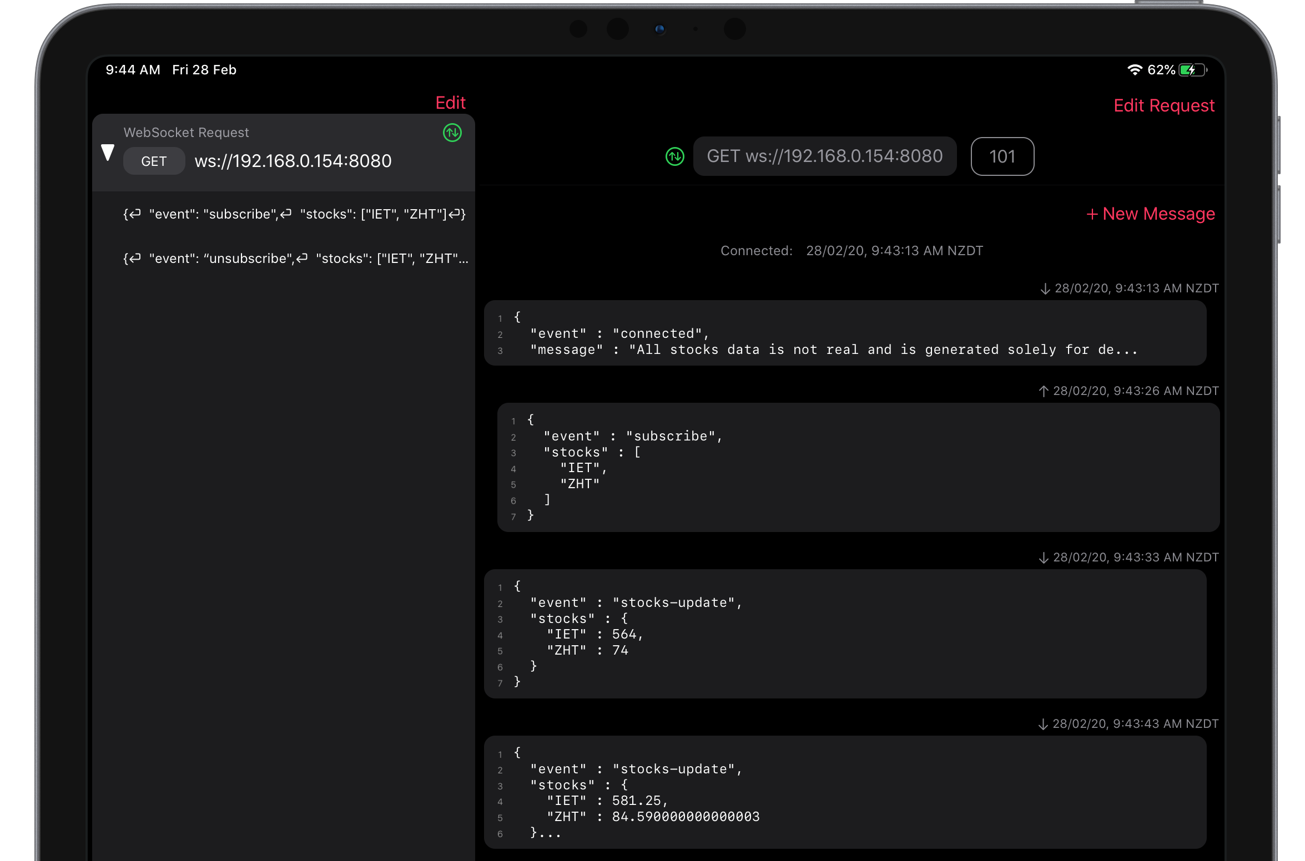
Task: Click the 101 status code badge
Action: 1002,156
